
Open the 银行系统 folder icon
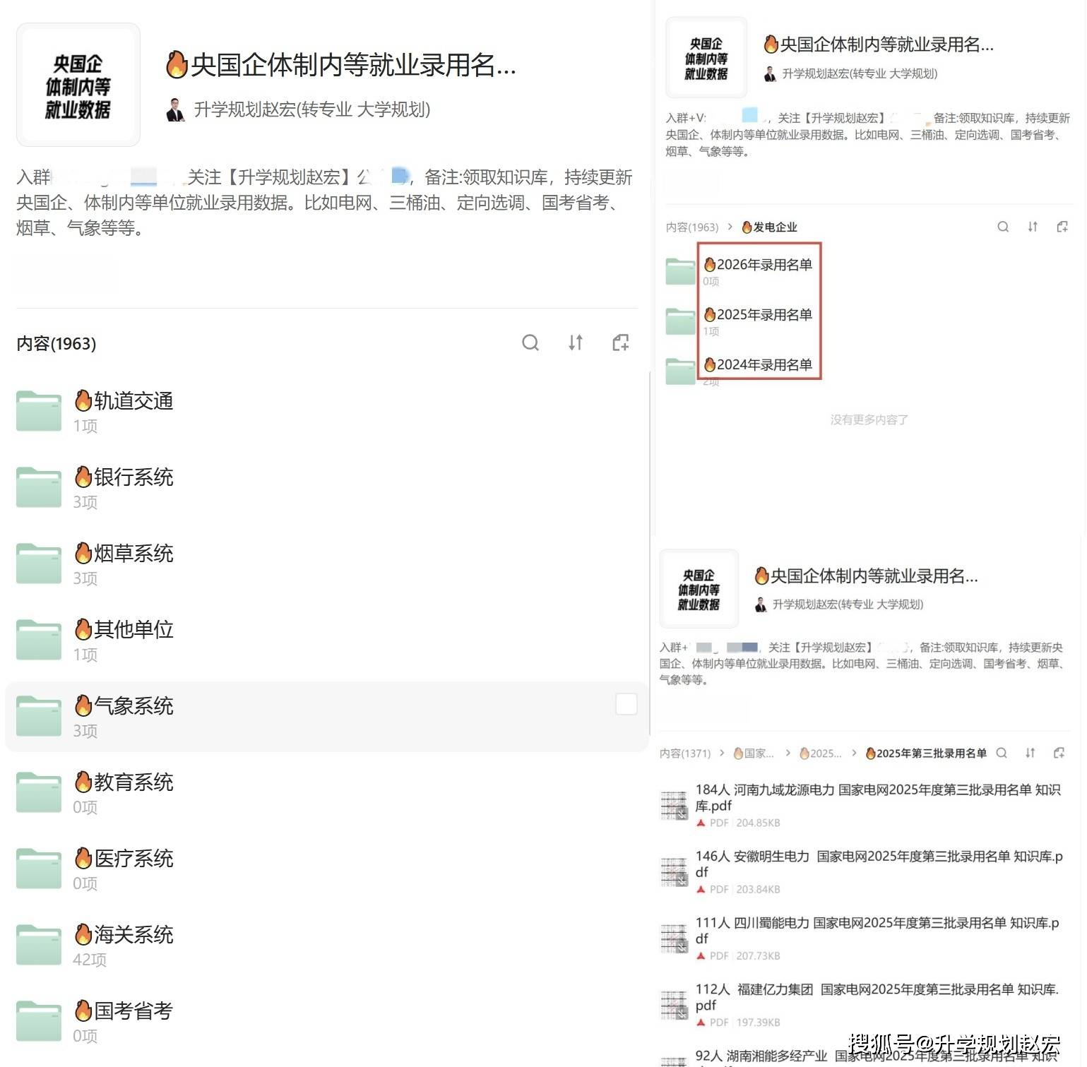pos(39,487)
